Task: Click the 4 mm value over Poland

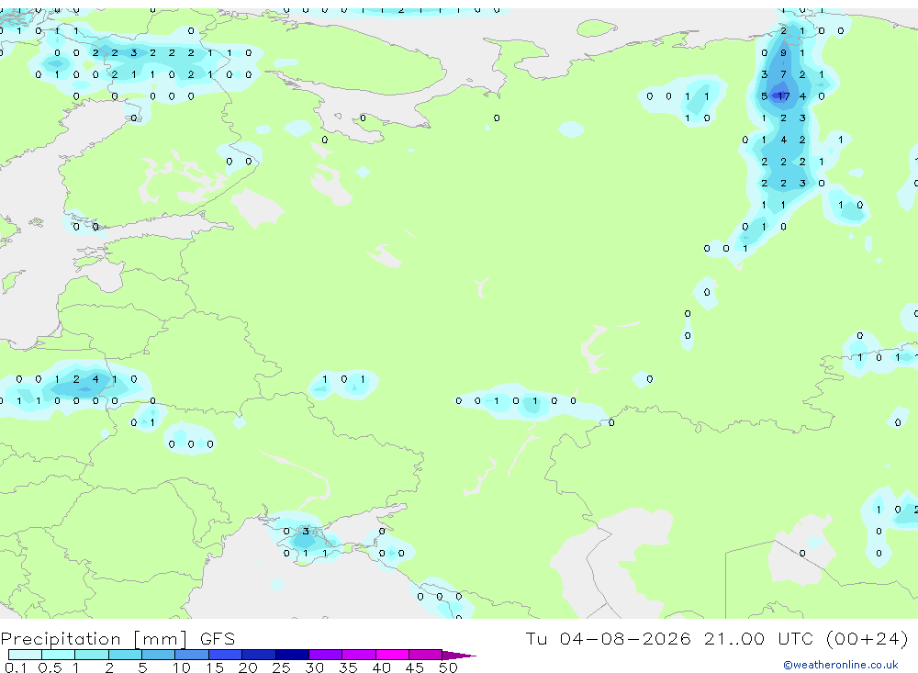Action: (95, 379)
